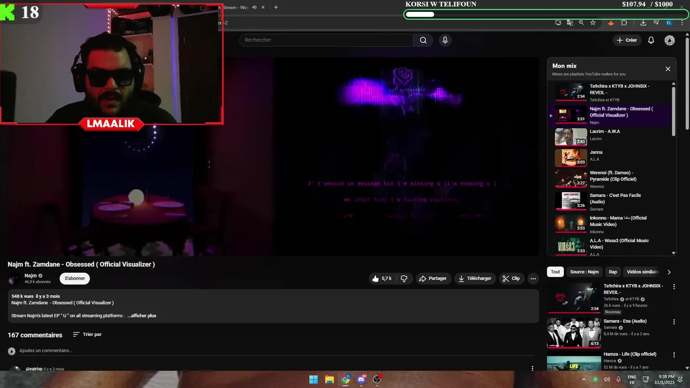Play Inkonnu - Mama in the mix
The image size is (690, 388).
point(609,224)
